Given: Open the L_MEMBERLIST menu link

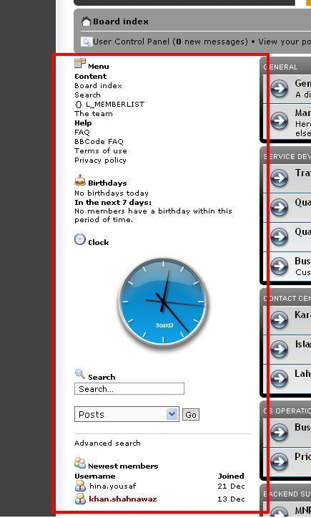Looking at the screenshot, I should tap(115, 105).
